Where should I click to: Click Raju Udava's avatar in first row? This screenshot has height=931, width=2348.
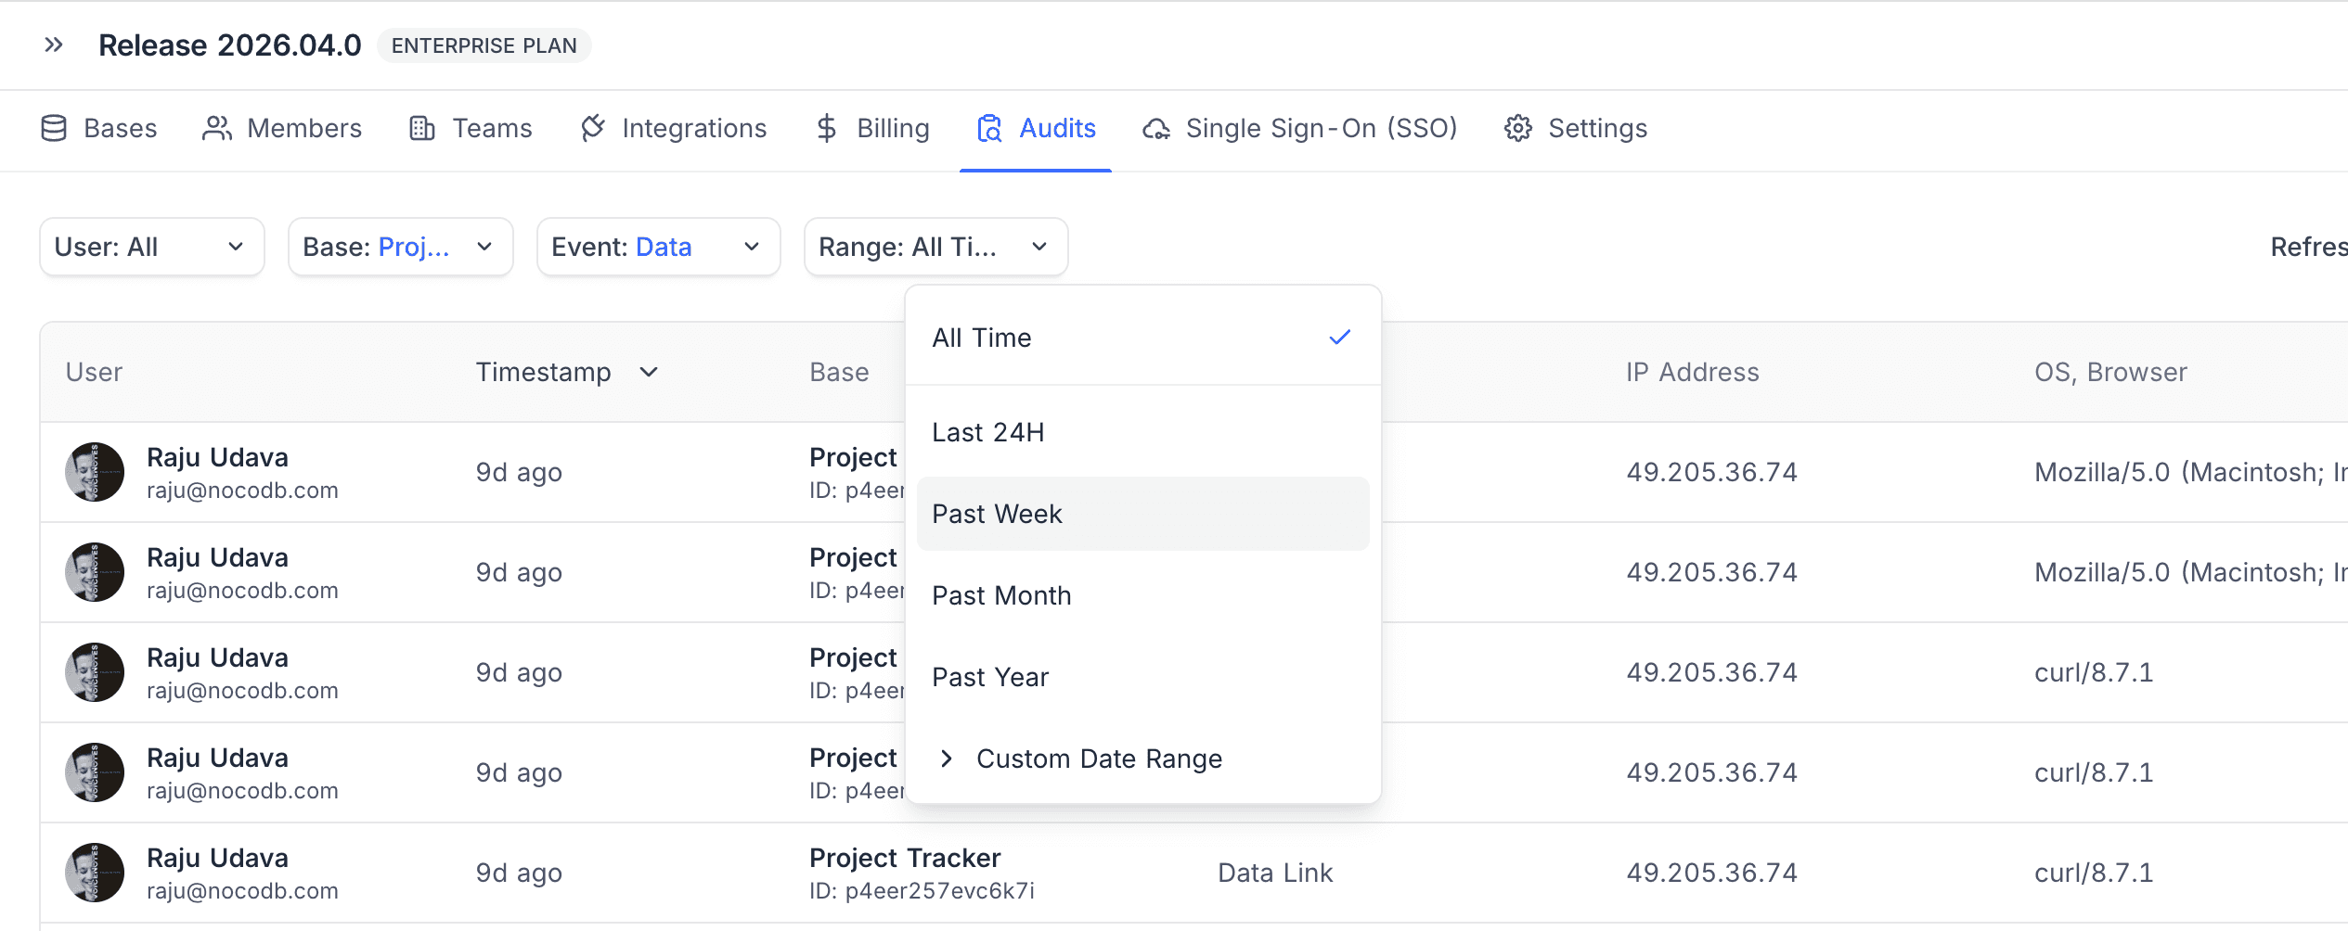click(x=95, y=472)
